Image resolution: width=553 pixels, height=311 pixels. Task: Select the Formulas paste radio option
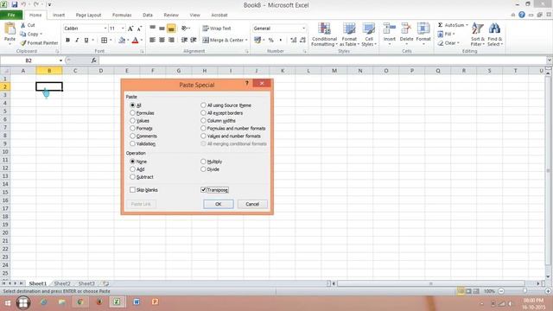pos(132,113)
